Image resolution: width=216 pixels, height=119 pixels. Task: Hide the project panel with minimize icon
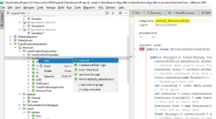(x=126, y=13)
